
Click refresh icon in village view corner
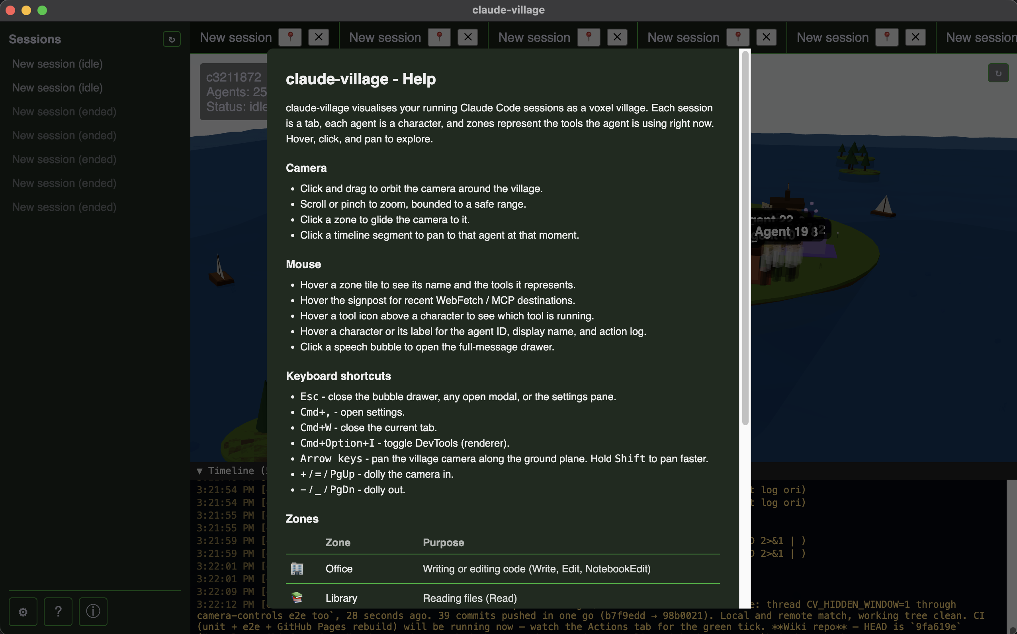point(998,73)
